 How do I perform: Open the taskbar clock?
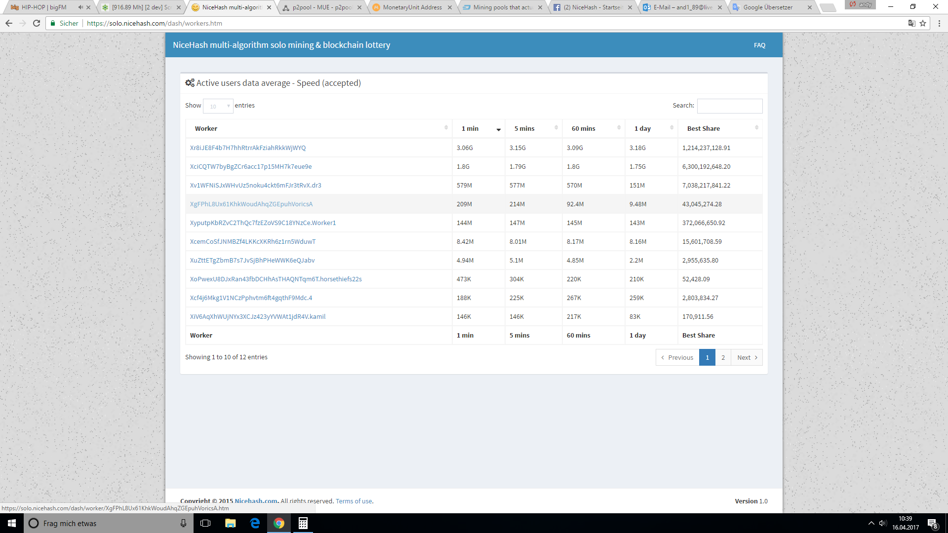pyautogui.click(x=906, y=523)
